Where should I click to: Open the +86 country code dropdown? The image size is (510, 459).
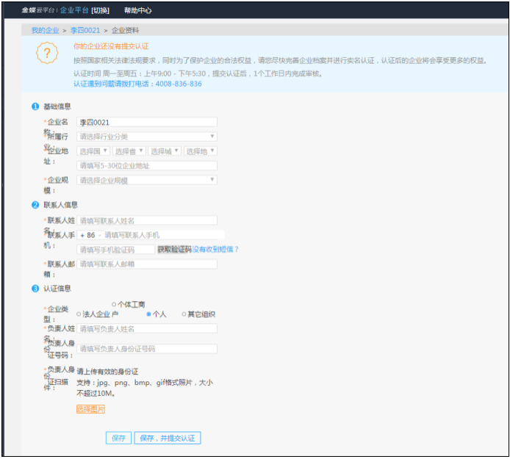click(90, 235)
